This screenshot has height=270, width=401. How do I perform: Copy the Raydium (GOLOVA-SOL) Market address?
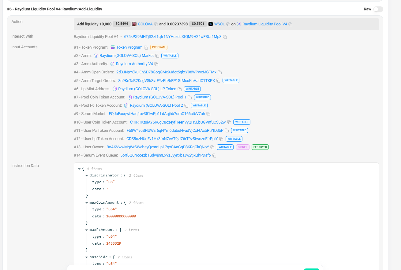click(157, 56)
